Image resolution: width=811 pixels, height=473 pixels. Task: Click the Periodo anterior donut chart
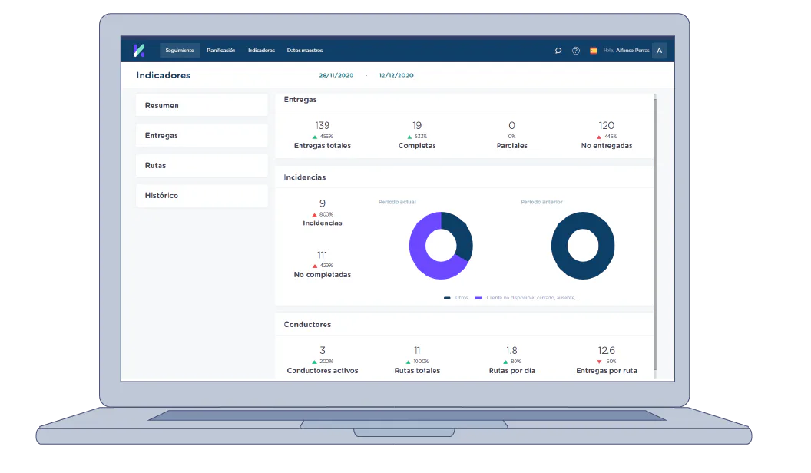(583, 246)
